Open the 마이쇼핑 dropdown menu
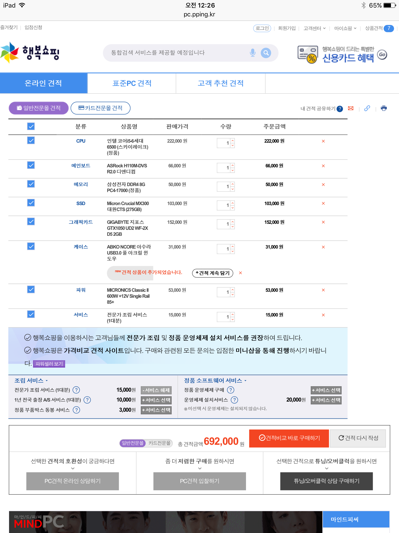399x533 pixels. pos(345,28)
